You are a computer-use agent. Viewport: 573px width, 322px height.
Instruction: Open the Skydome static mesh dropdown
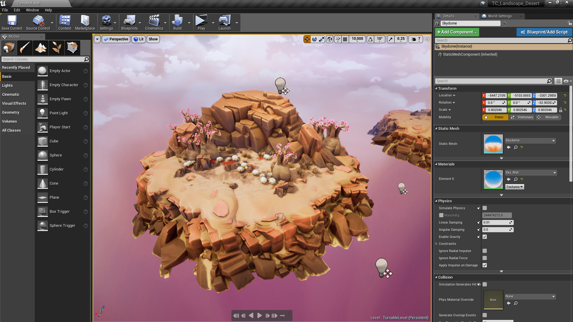point(530,140)
